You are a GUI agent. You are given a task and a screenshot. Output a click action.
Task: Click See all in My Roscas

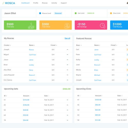[67, 38]
